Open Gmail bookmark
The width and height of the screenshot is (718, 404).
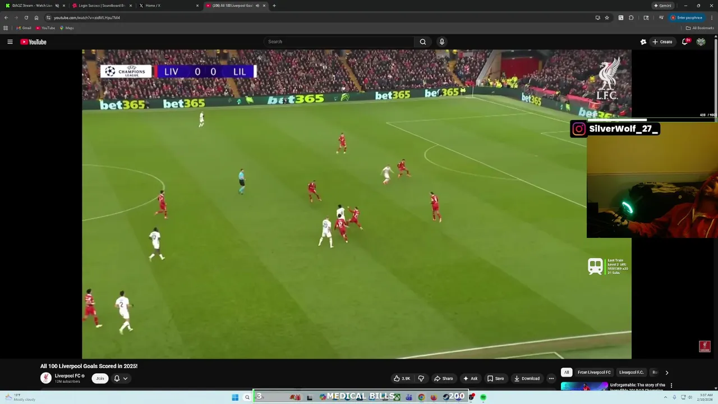pos(24,28)
